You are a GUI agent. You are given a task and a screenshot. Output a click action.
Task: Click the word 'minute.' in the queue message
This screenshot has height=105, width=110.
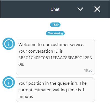26,97
